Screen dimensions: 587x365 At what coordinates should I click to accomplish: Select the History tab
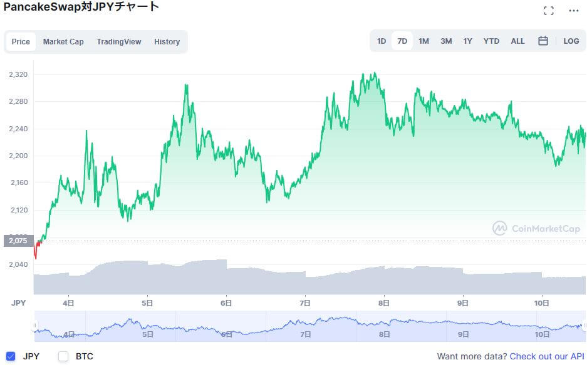167,42
